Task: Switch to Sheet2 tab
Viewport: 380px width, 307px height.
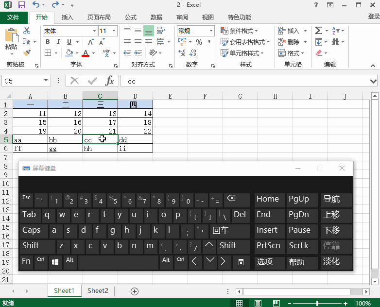Action: (98, 291)
